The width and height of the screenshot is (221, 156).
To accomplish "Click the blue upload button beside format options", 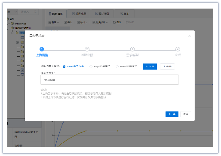I will pyautogui.click(x=150, y=66).
